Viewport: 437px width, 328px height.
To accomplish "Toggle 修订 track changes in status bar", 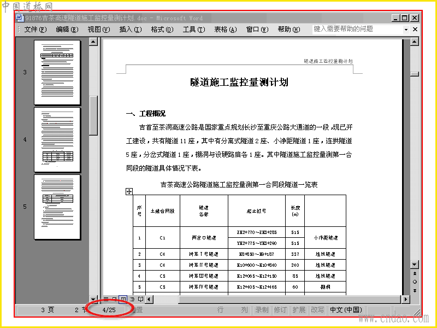I will coord(280,310).
